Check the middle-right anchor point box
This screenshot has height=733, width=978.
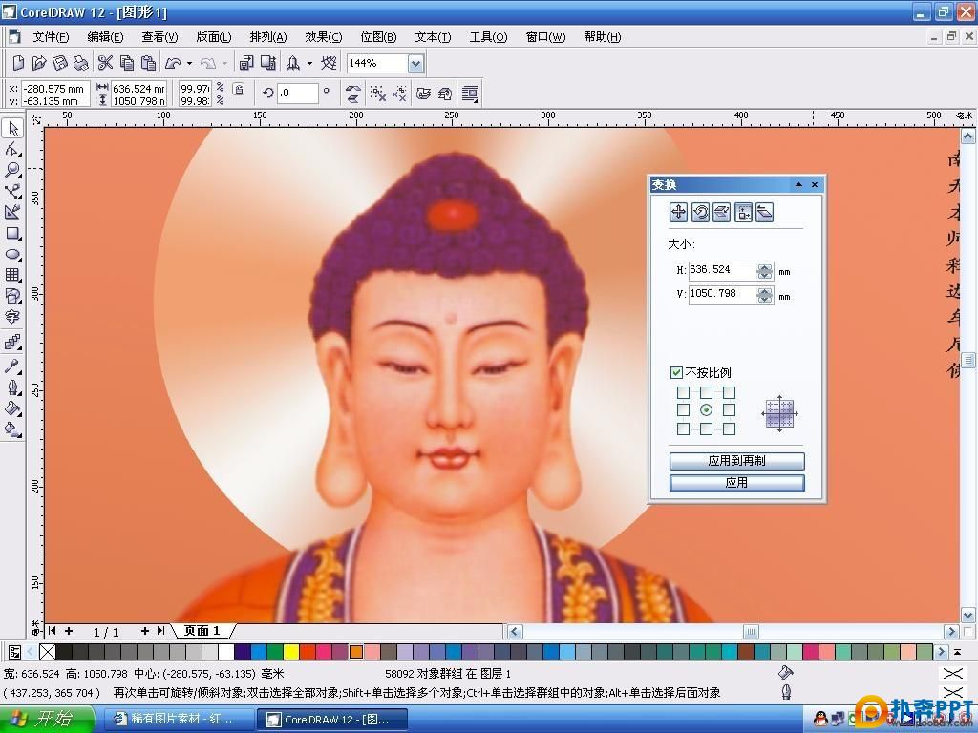click(729, 410)
